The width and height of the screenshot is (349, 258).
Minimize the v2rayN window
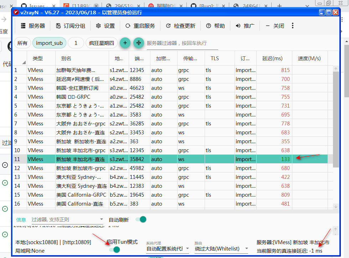pos(322,12)
